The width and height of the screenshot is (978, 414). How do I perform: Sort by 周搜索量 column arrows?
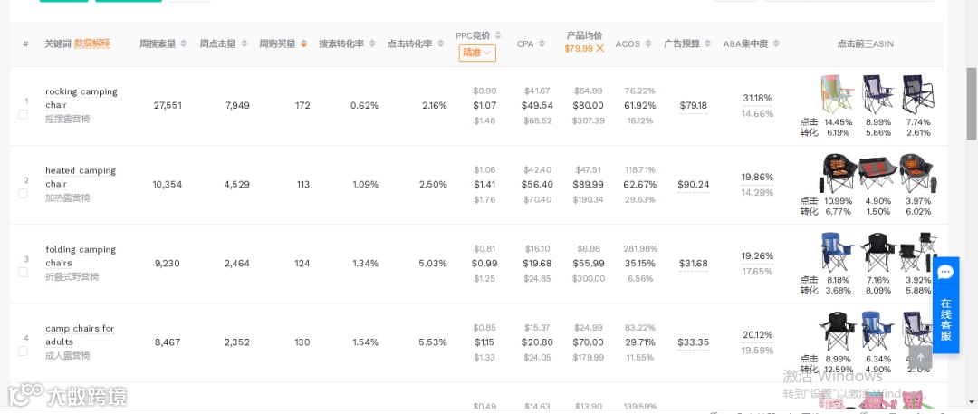coord(183,43)
